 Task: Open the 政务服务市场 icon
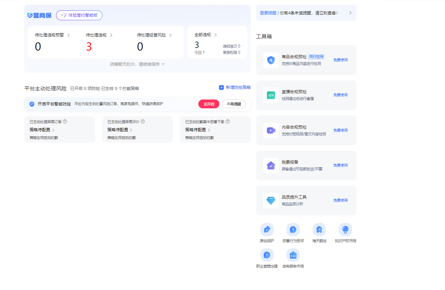[293, 255]
